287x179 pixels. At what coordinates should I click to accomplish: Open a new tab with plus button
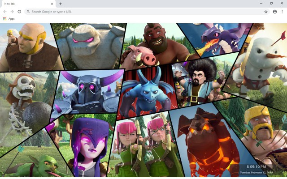click(x=61, y=4)
